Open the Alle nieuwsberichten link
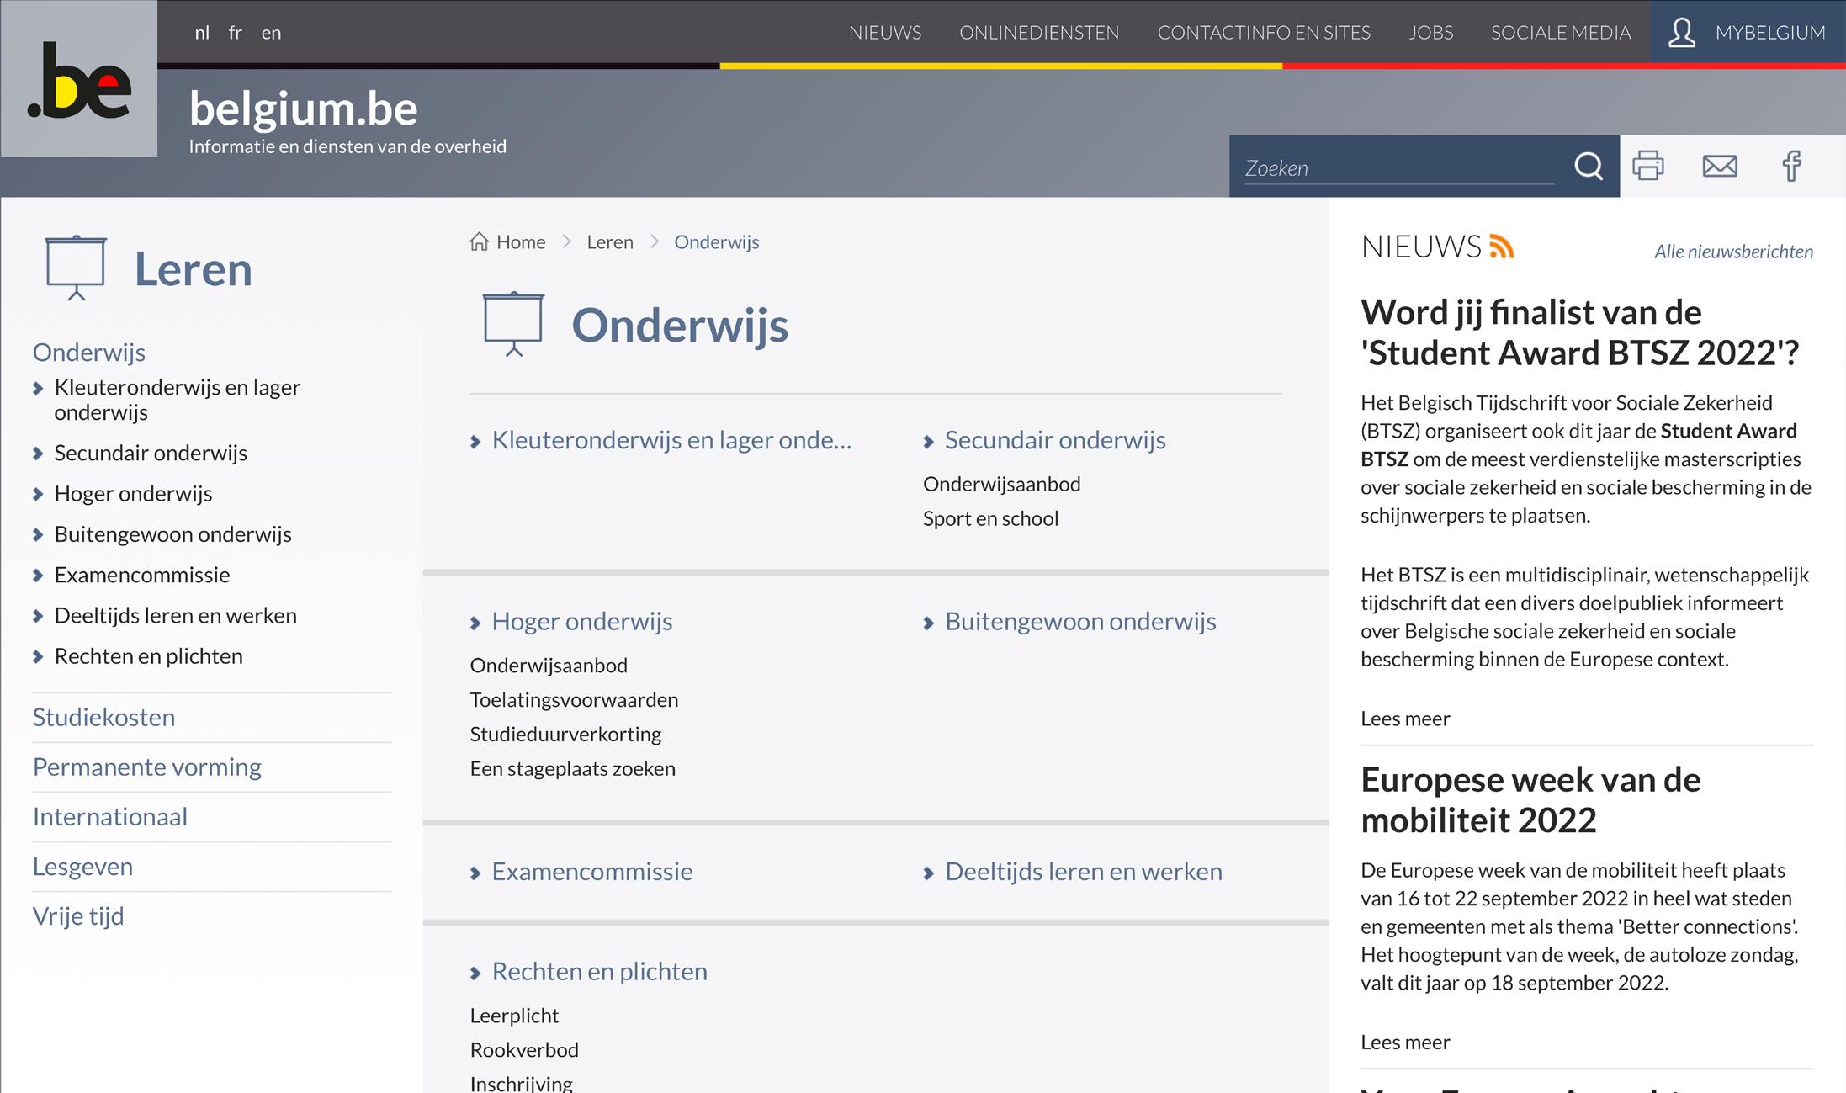 coord(1733,252)
